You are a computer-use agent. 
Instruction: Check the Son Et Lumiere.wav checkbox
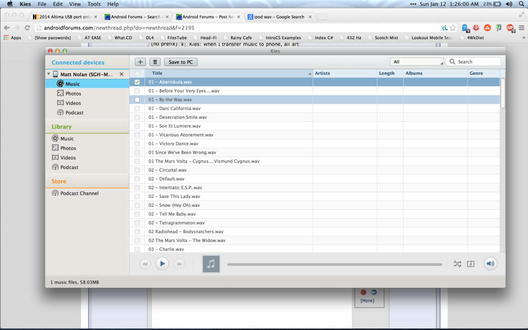point(137,126)
